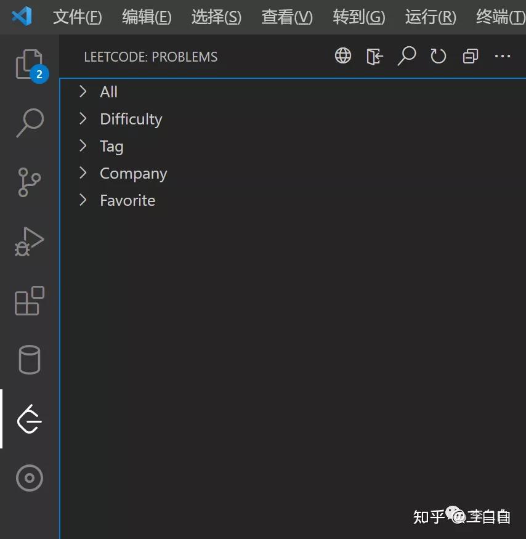526x539 pixels.
Task: Open the 查看(V) menu
Action: pyautogui.click(x=287, y=17)
